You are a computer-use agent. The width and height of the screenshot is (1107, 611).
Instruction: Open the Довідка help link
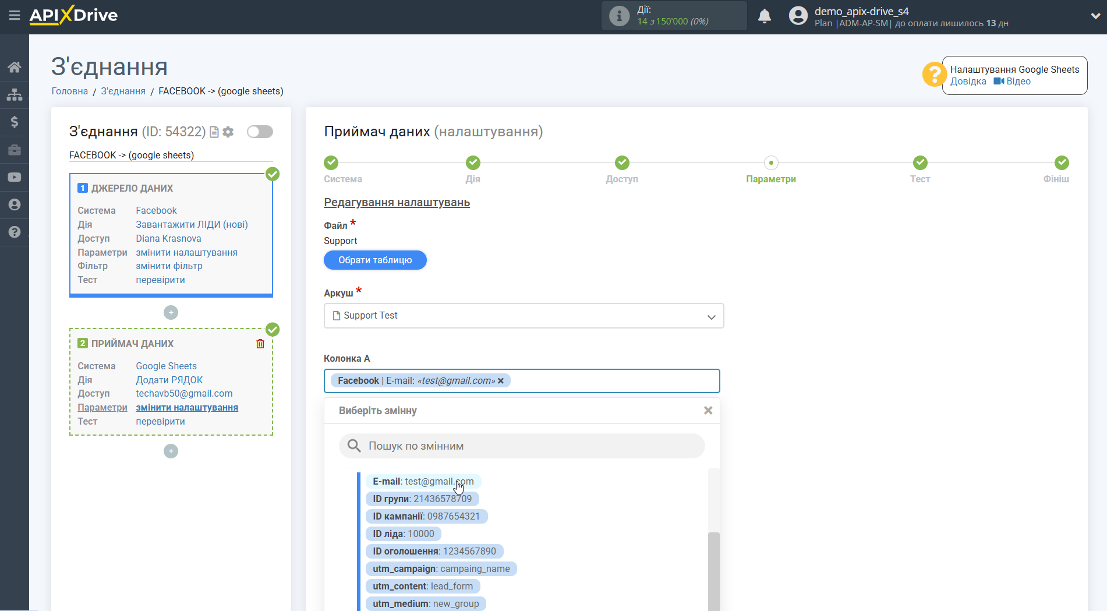(x=968, y=82)
